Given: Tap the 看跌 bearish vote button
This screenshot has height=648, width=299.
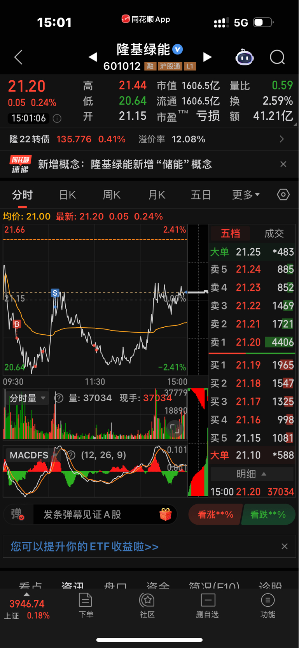Looking at the screenshot, I should pyautogui.click(x=268, y=515).
